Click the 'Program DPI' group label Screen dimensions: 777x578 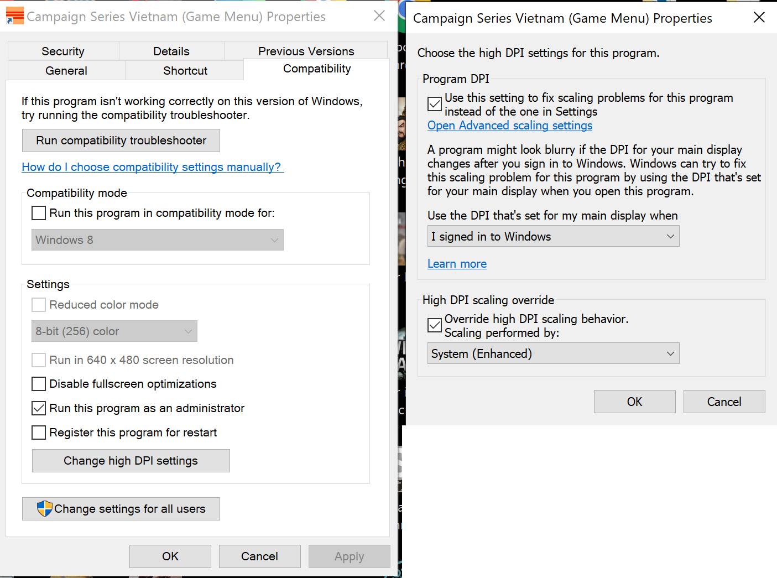(x=456, y=79)
